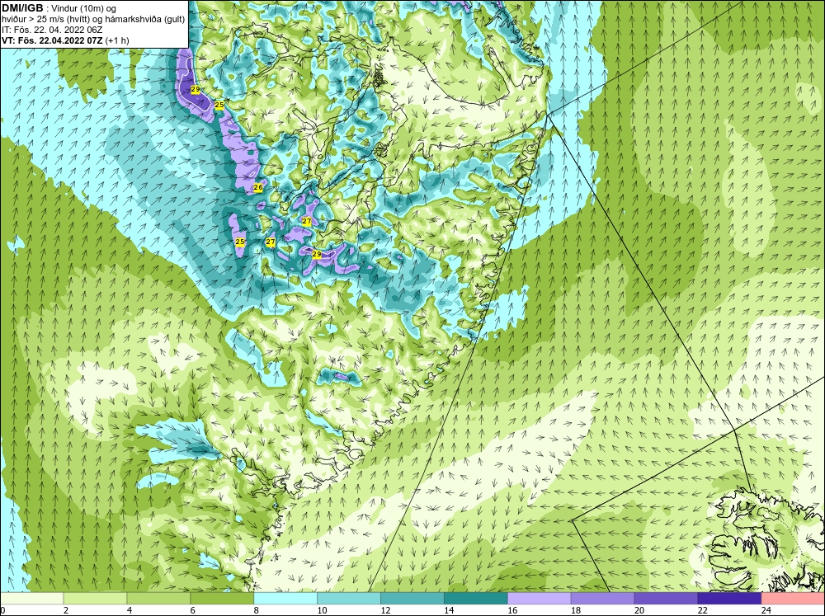Select the pink swatch above 24 m/s

click(x=793, y=598)
